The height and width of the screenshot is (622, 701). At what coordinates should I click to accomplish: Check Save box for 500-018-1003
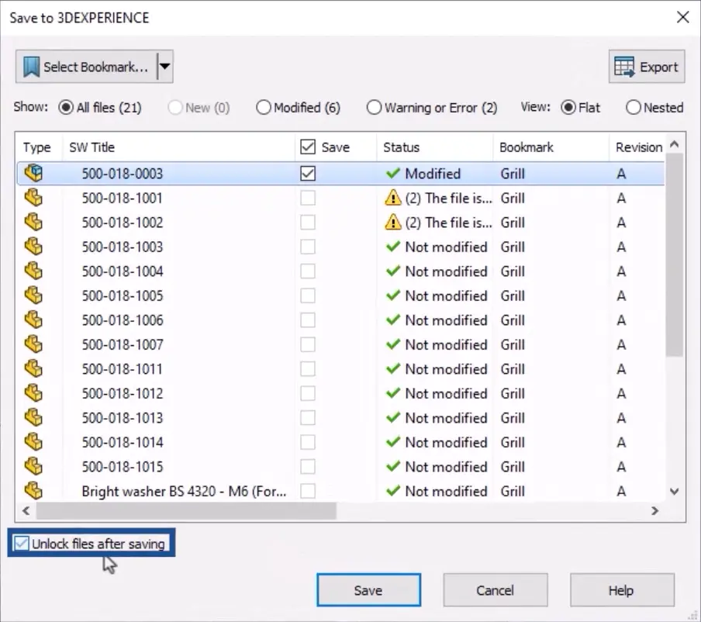tap(308, 247)
